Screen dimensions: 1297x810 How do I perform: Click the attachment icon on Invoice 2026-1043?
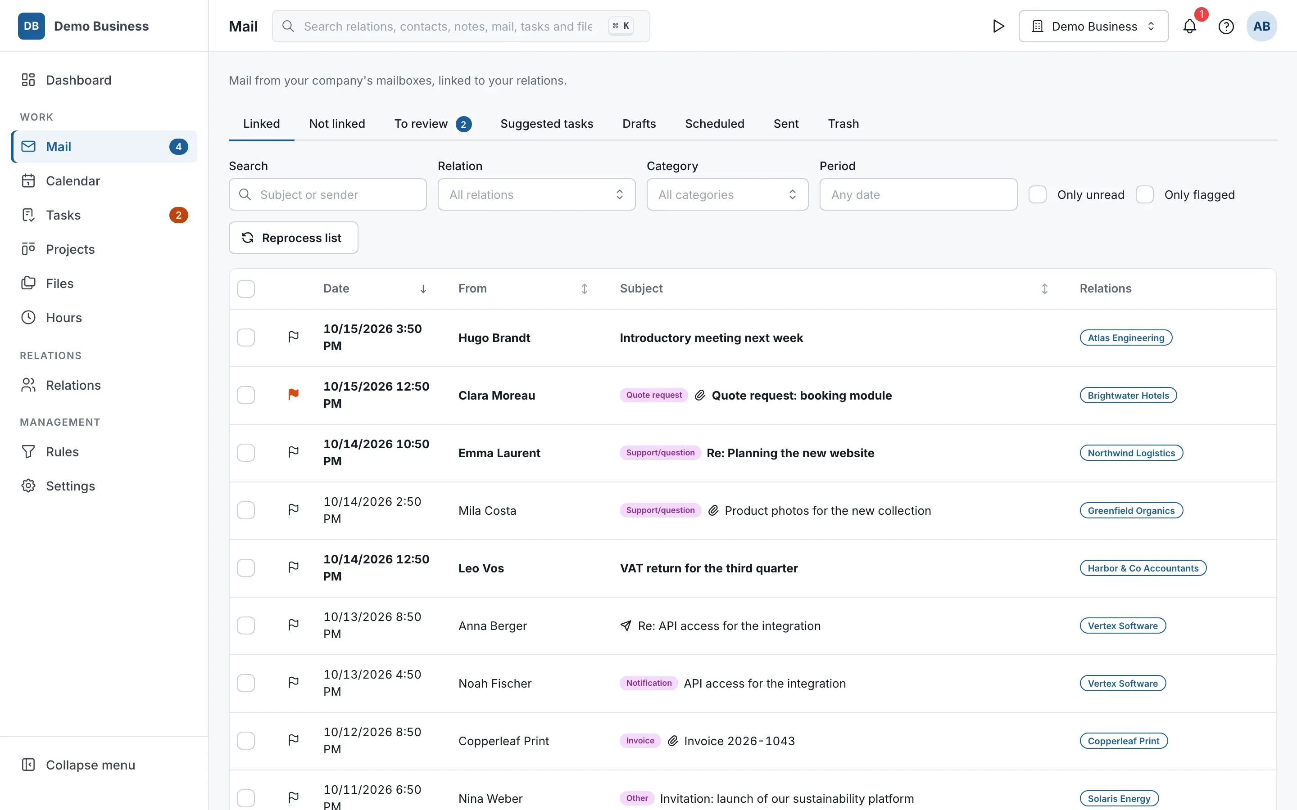pyautogui.click(x=673, y=741)
